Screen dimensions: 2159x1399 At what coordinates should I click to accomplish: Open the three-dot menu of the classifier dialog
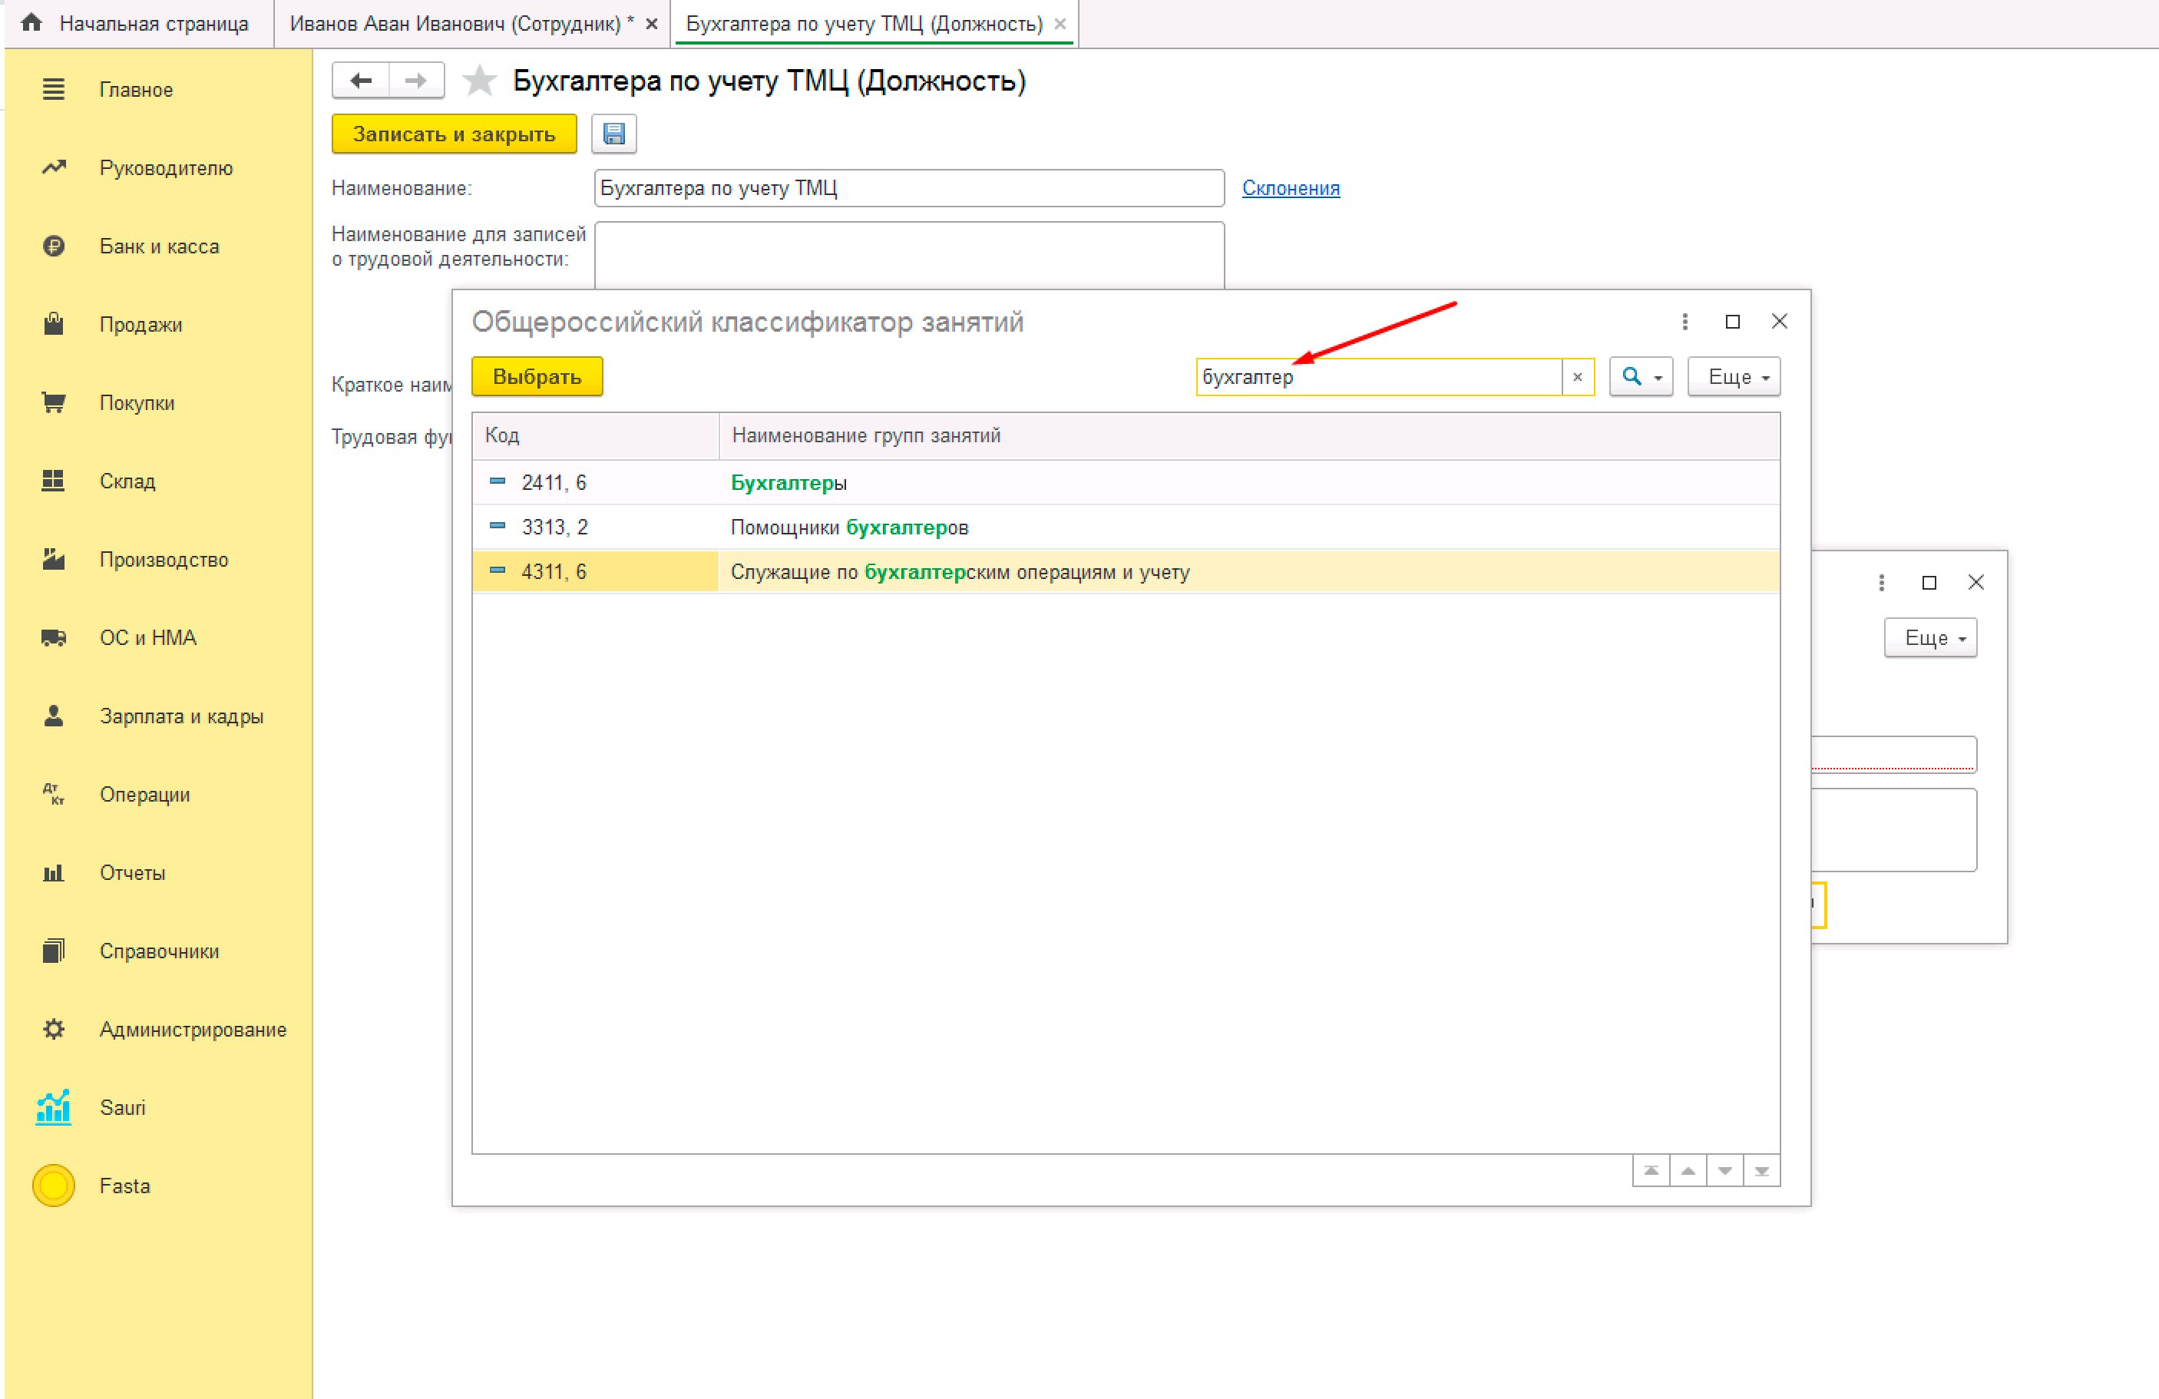[x=1685, y=321]
